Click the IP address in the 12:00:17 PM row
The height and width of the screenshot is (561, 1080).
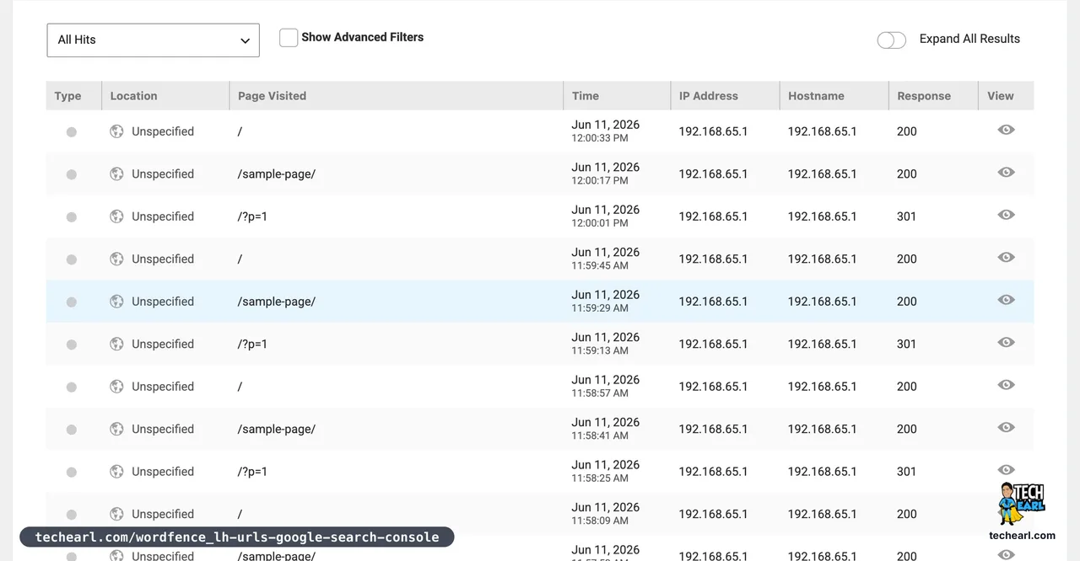click(713, 174)
